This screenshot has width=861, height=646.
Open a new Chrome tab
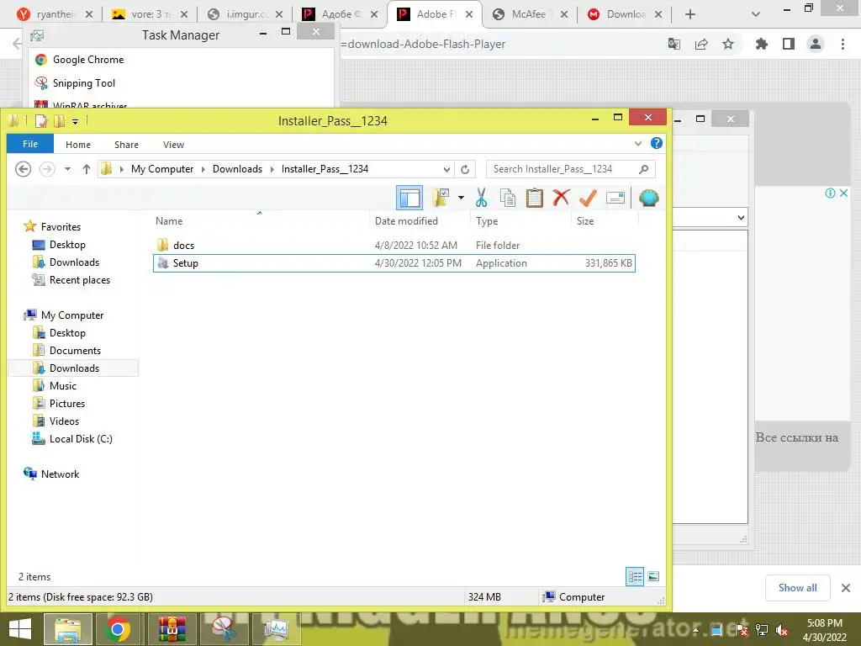tap(690, 14)
